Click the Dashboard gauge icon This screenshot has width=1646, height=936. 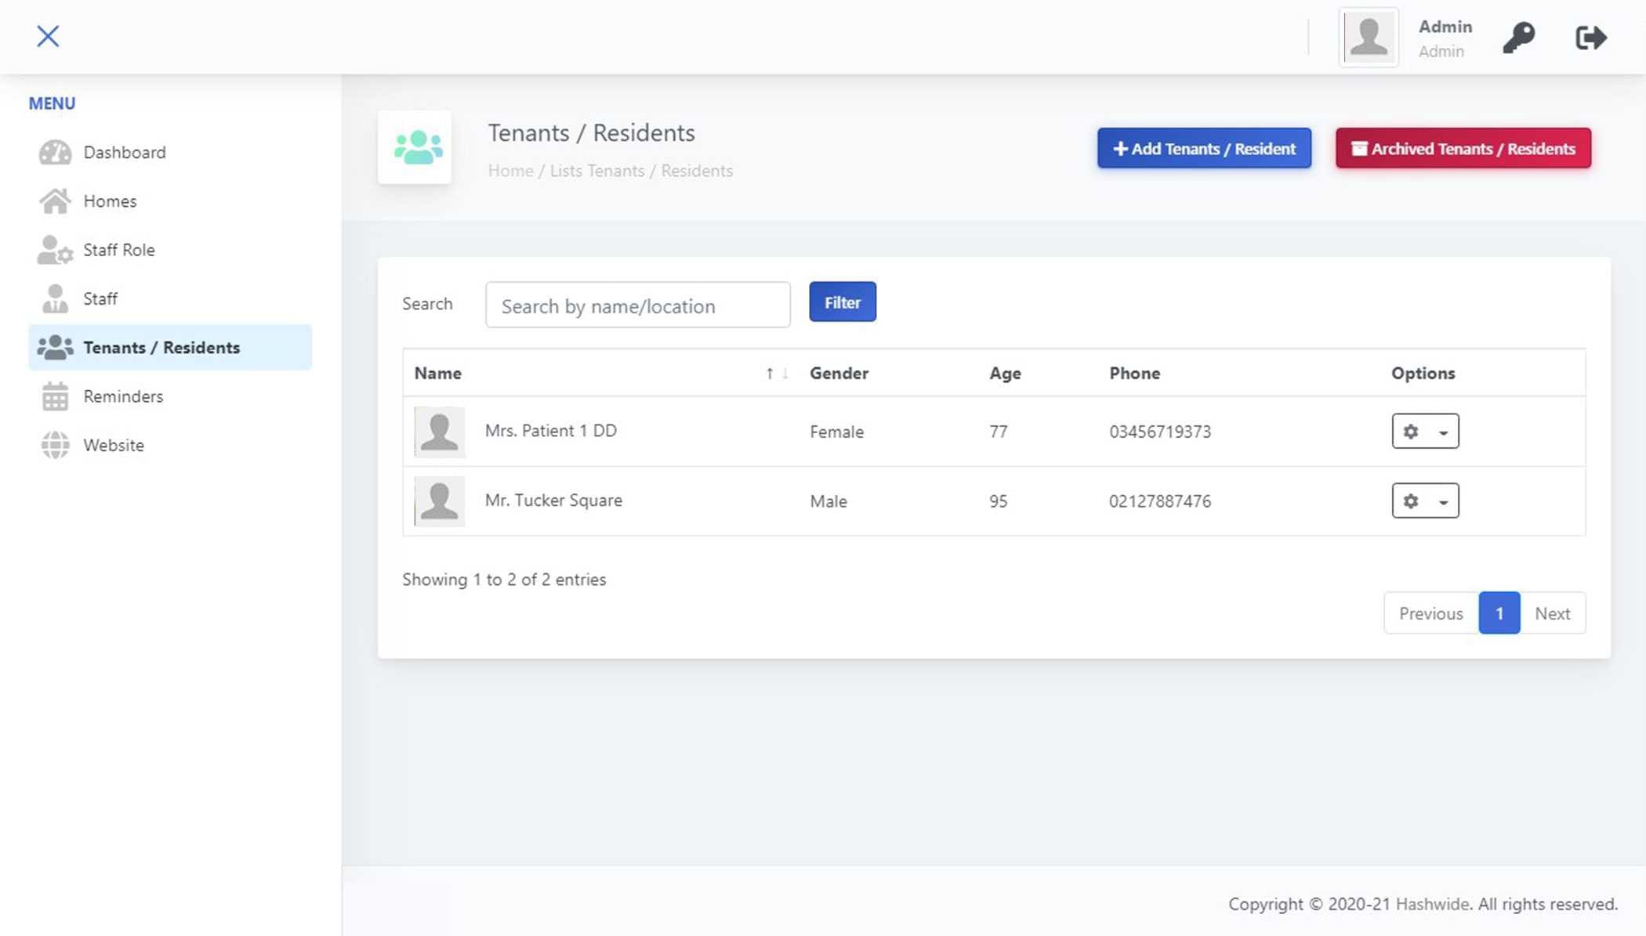[x=55, y=152]
